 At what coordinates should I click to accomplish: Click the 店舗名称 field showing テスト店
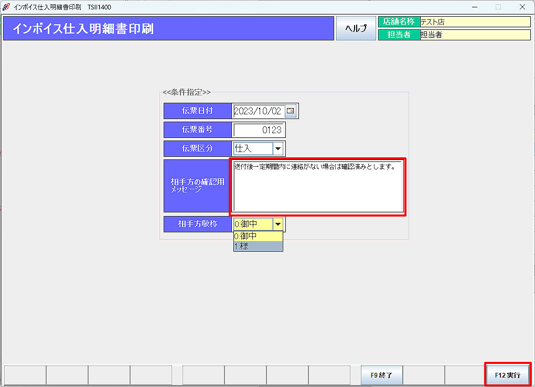tap(475, 22)
